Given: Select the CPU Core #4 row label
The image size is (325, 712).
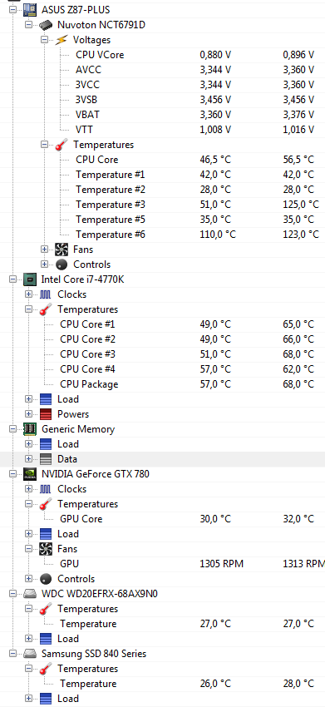Looking at the screenshot, I should click(87, 369).
